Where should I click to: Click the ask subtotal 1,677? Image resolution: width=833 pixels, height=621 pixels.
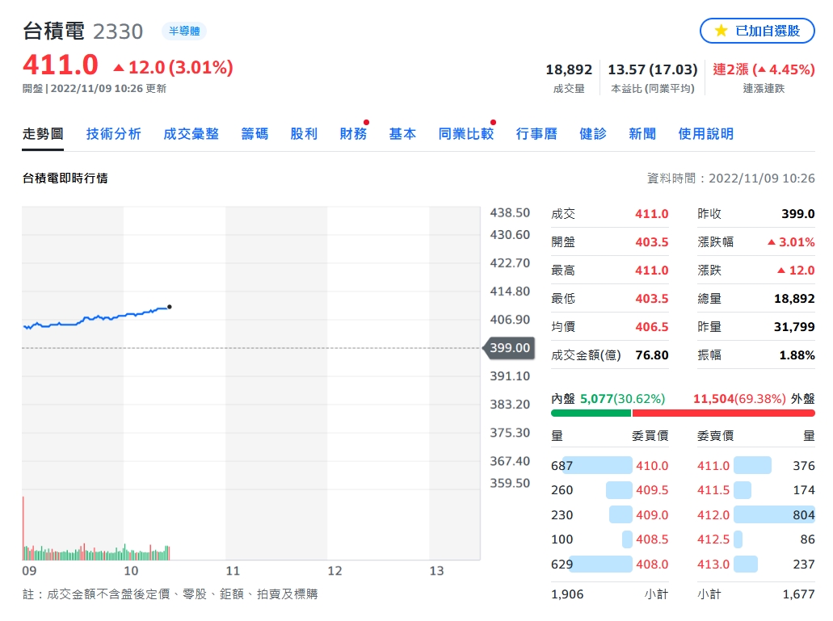(x=798, y=594)
